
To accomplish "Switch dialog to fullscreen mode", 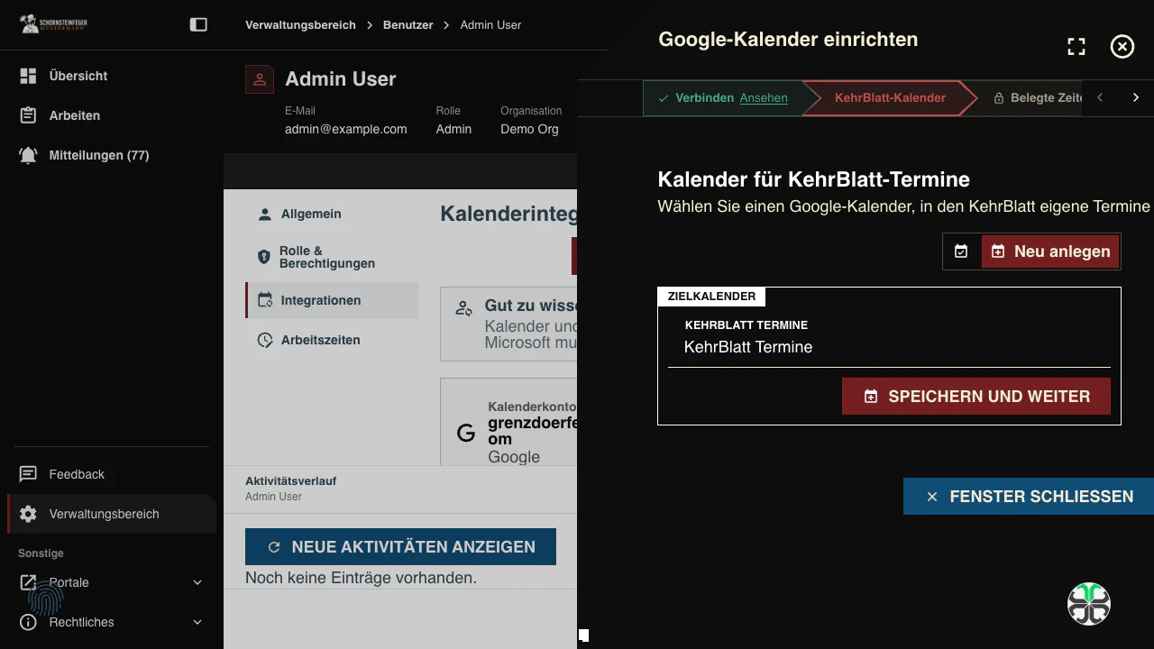I will (x=1076, y=47).
